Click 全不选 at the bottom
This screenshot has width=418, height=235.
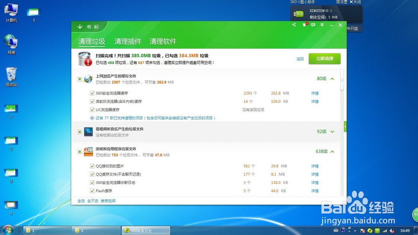92,201
